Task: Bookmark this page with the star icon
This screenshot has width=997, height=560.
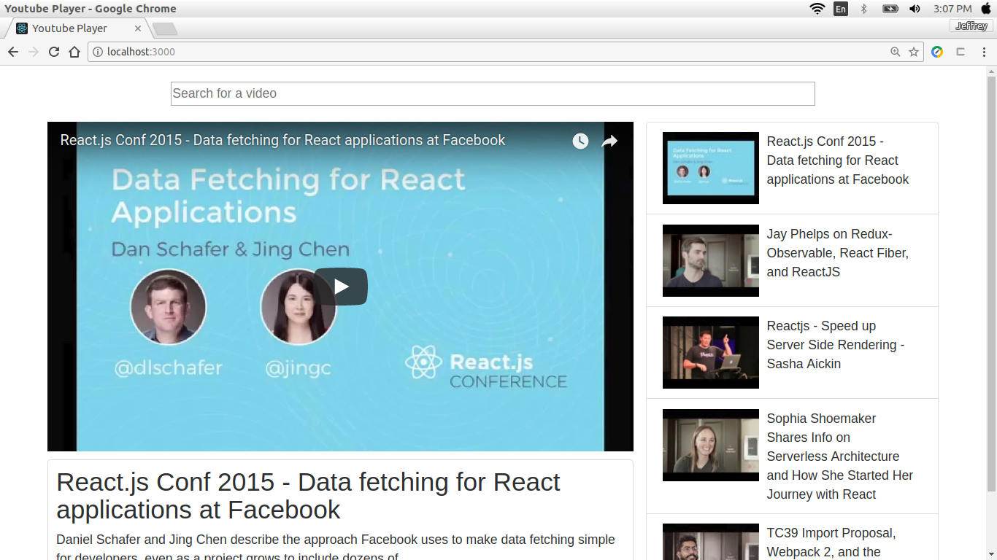Action: coord(914,52)
